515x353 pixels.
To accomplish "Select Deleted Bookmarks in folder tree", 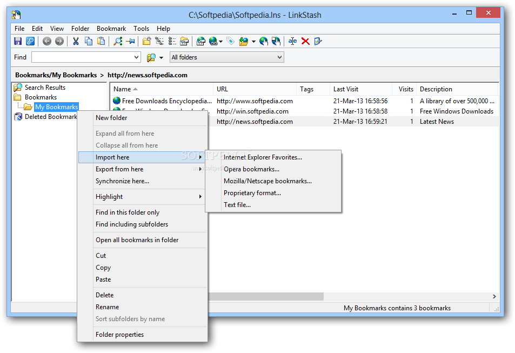I will click(x=51, y=117).
